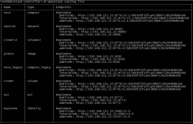Select the compute_legacy type text
This screenshot has width=193, height=124.
(39, 67)
